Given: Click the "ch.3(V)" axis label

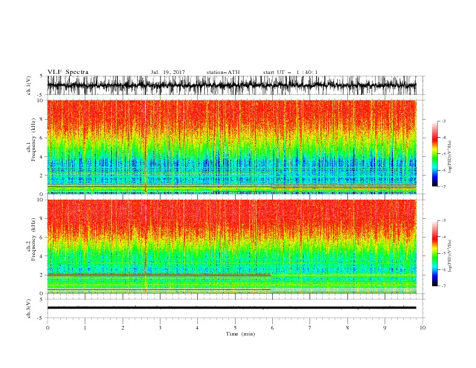Looking at the screenshot, I should click(x=29, y=308).
